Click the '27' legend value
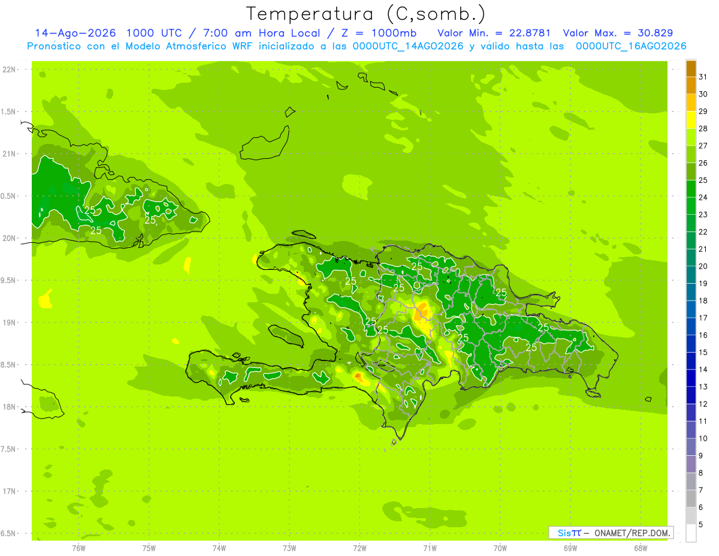The image size is (719, 556). tap(703, 146)
